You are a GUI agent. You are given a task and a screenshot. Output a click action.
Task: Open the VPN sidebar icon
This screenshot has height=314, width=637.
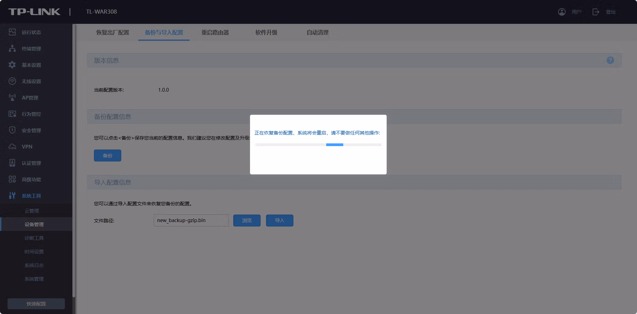[12, 147]
